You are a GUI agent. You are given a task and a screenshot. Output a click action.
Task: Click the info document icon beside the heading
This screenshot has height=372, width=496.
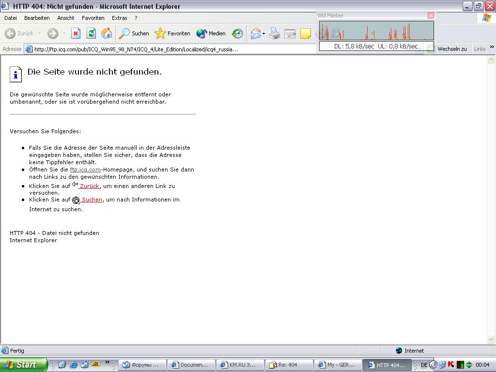point(16,74)
